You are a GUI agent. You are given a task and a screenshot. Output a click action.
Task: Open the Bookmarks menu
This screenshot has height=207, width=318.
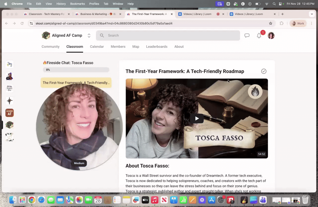click(77, 4)
